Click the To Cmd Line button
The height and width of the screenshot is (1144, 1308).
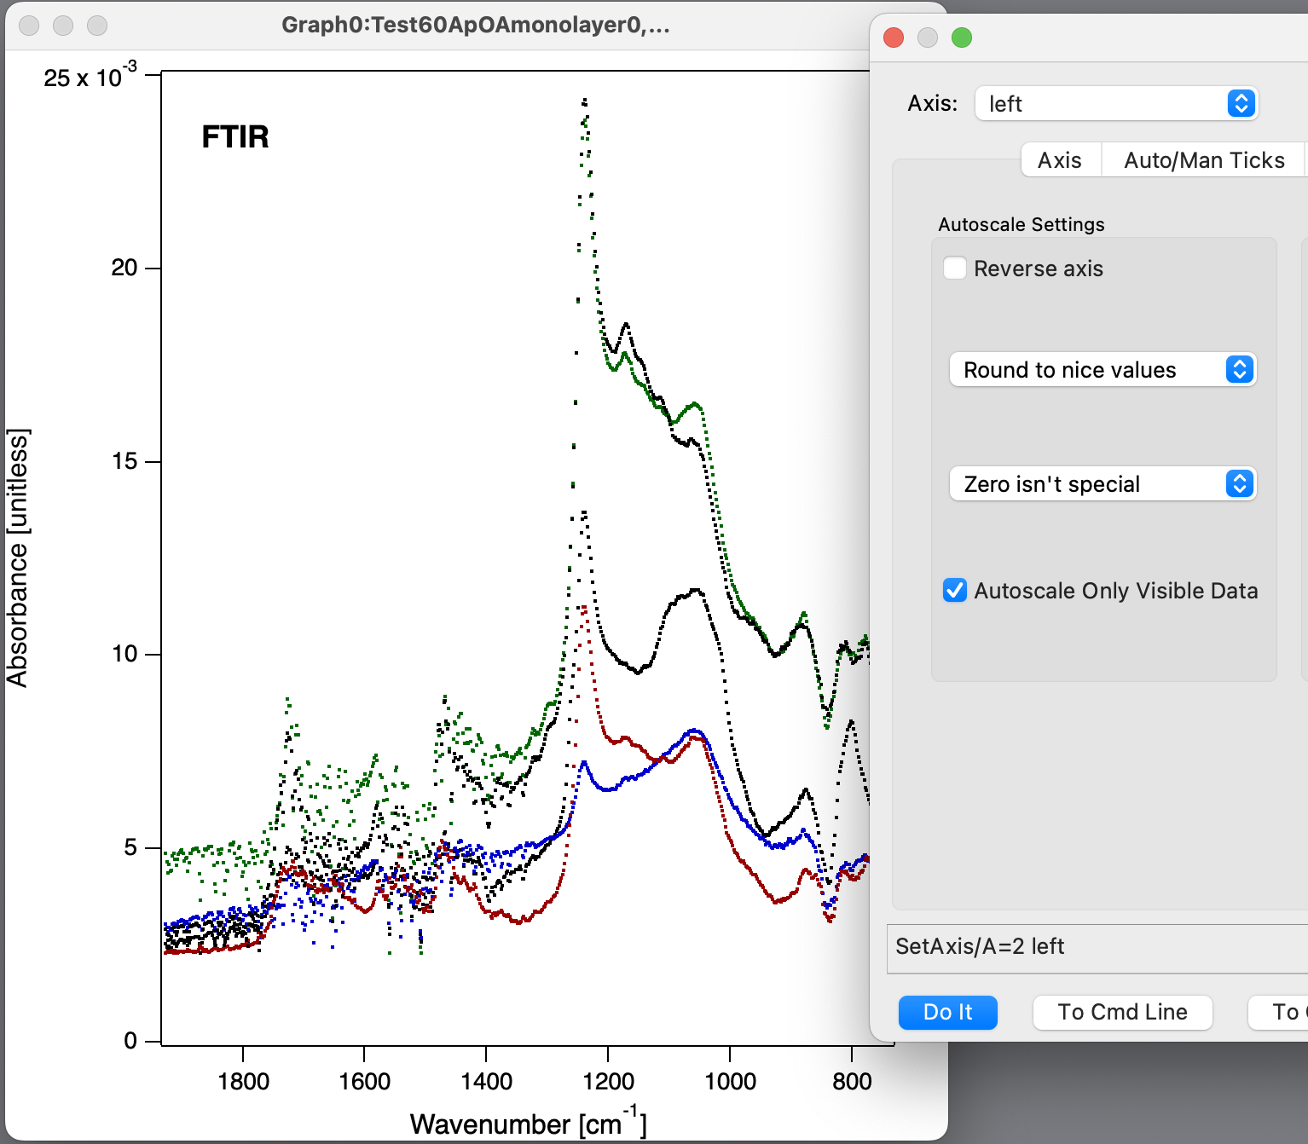pos(1122,1012)
